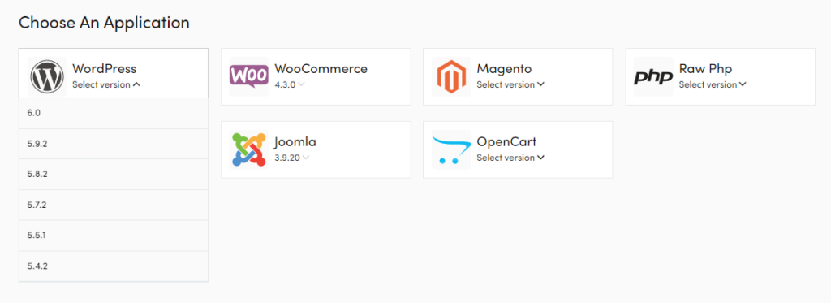Pick WordPress version 5.8.2

(114, 174)
